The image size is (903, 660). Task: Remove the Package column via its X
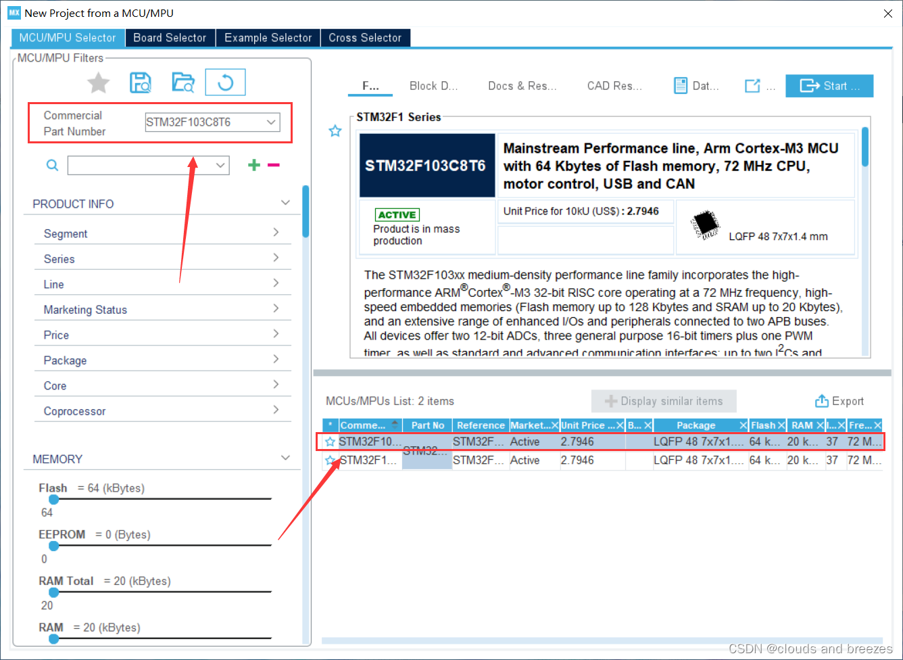click(x=743, y=425)
